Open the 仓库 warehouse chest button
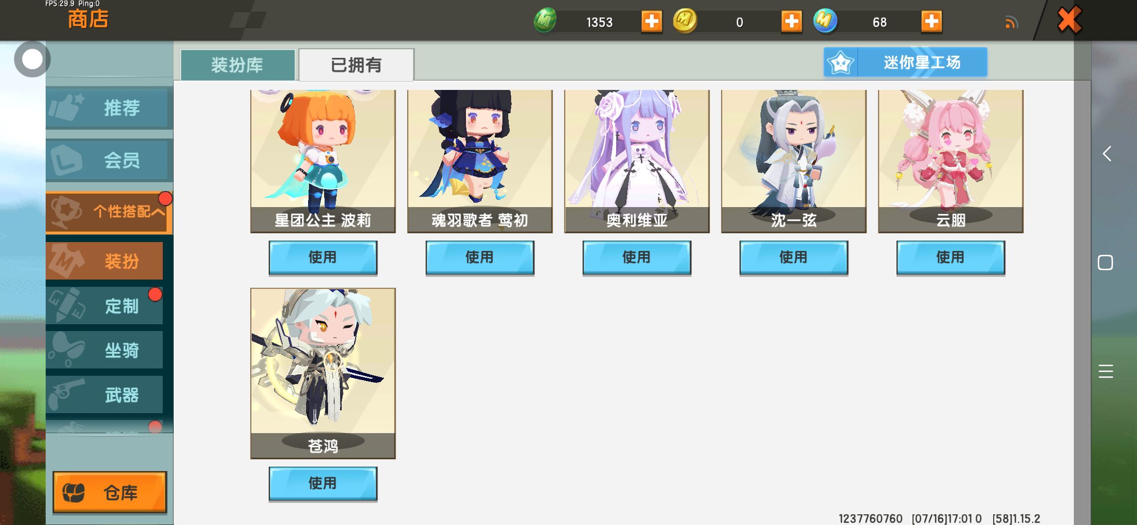 tap(110, 492)
